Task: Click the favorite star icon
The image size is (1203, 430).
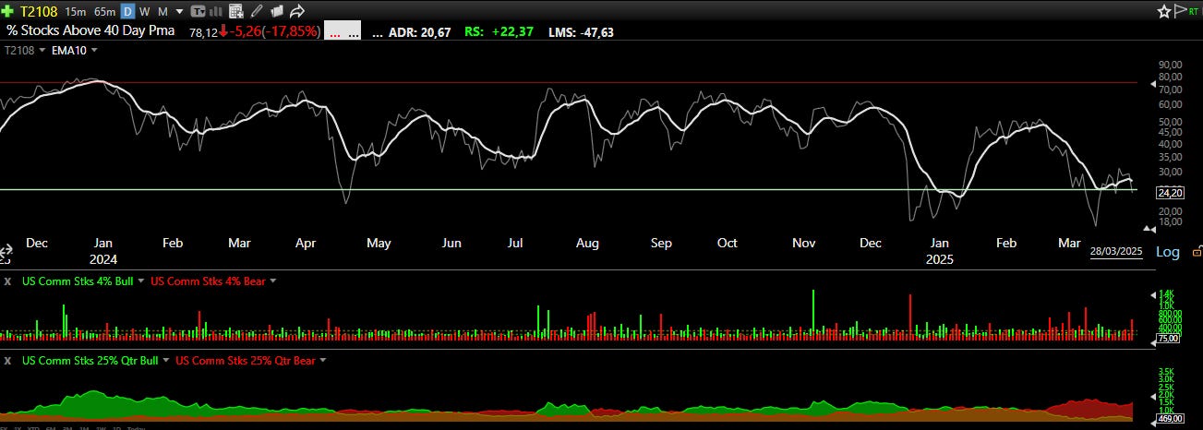Action: (x=1165, y=11)
